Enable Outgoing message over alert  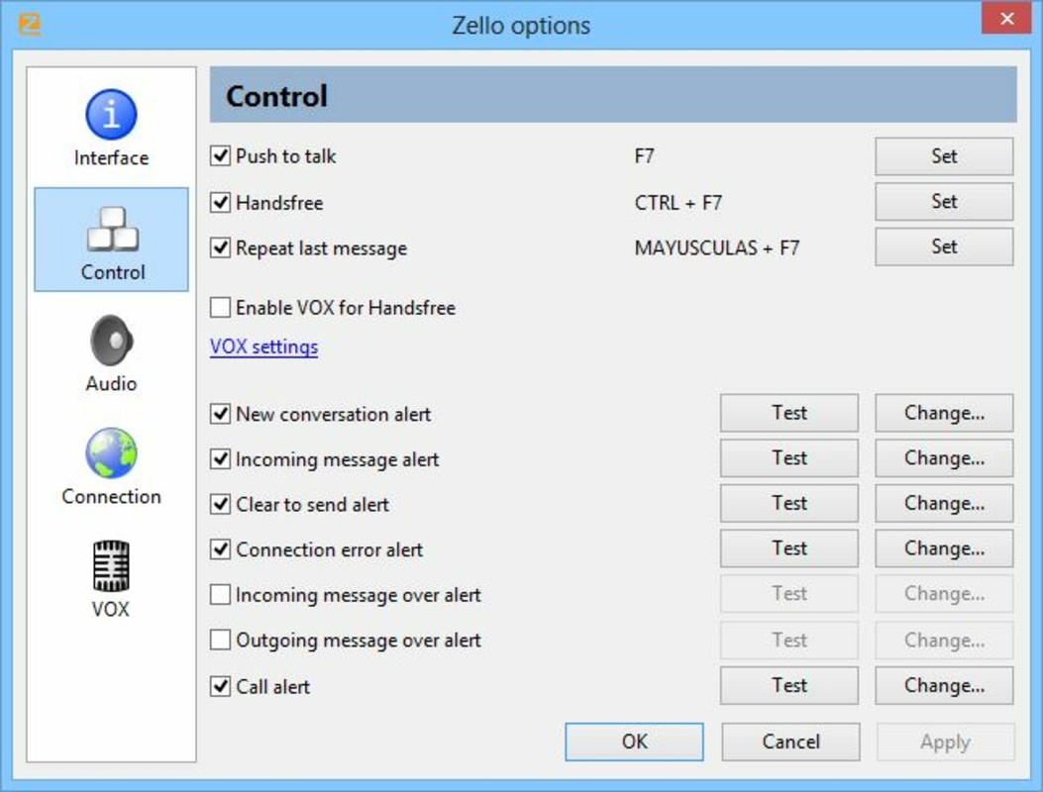click(220, 640)
